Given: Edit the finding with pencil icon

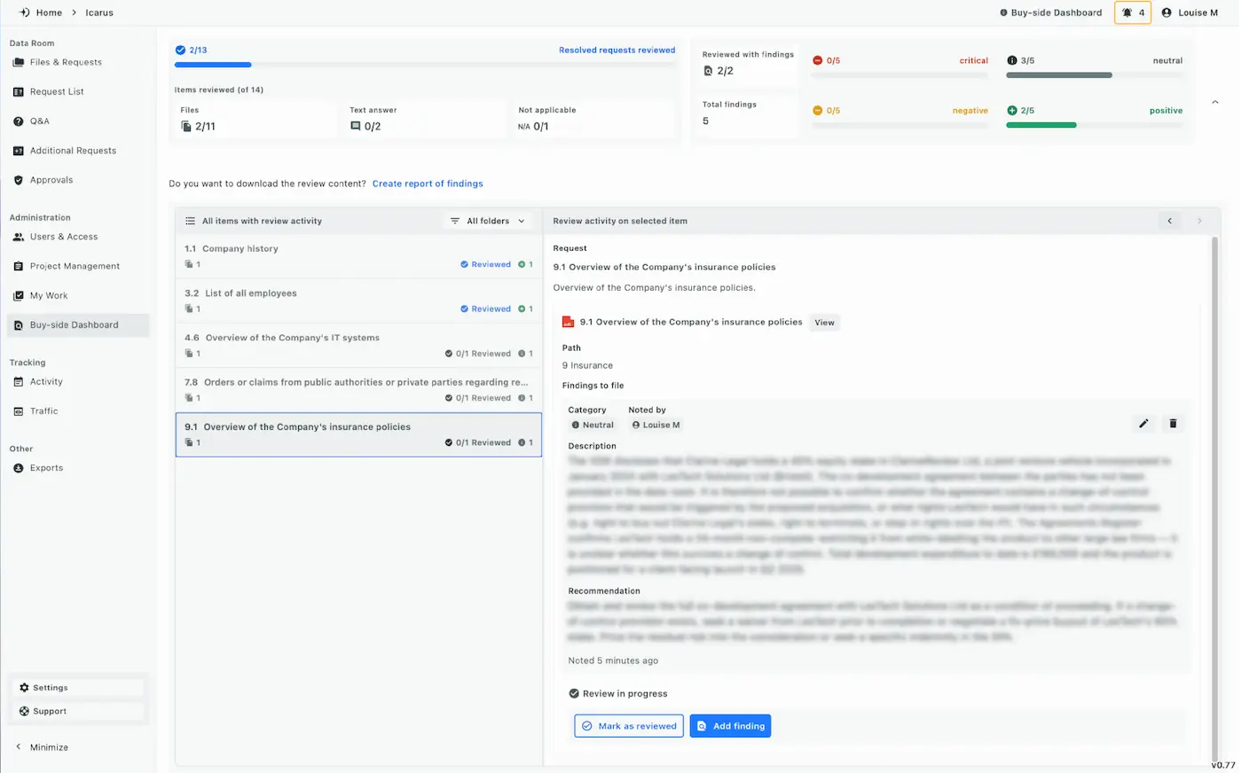Looking at the screenshot, I should pos(1144,424).
